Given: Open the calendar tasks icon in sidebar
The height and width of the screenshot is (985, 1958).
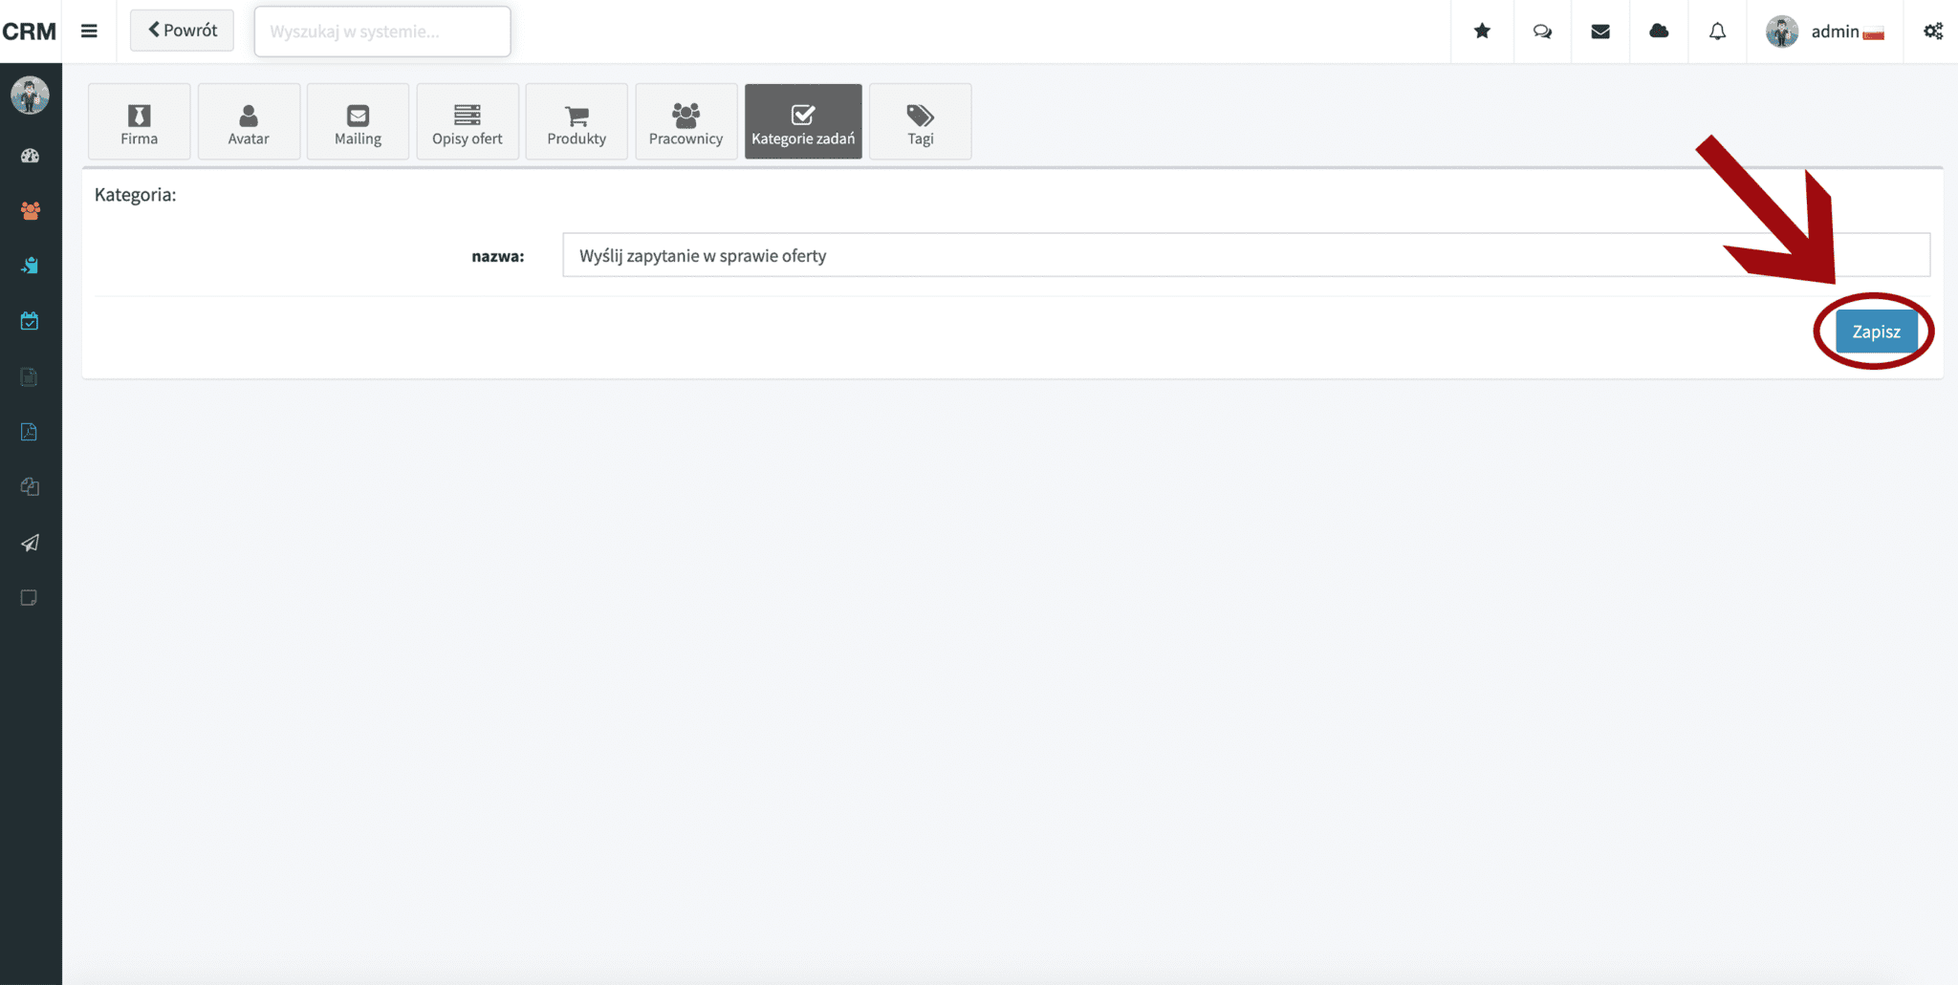Looking at the screenshot, I should point(30,320).
